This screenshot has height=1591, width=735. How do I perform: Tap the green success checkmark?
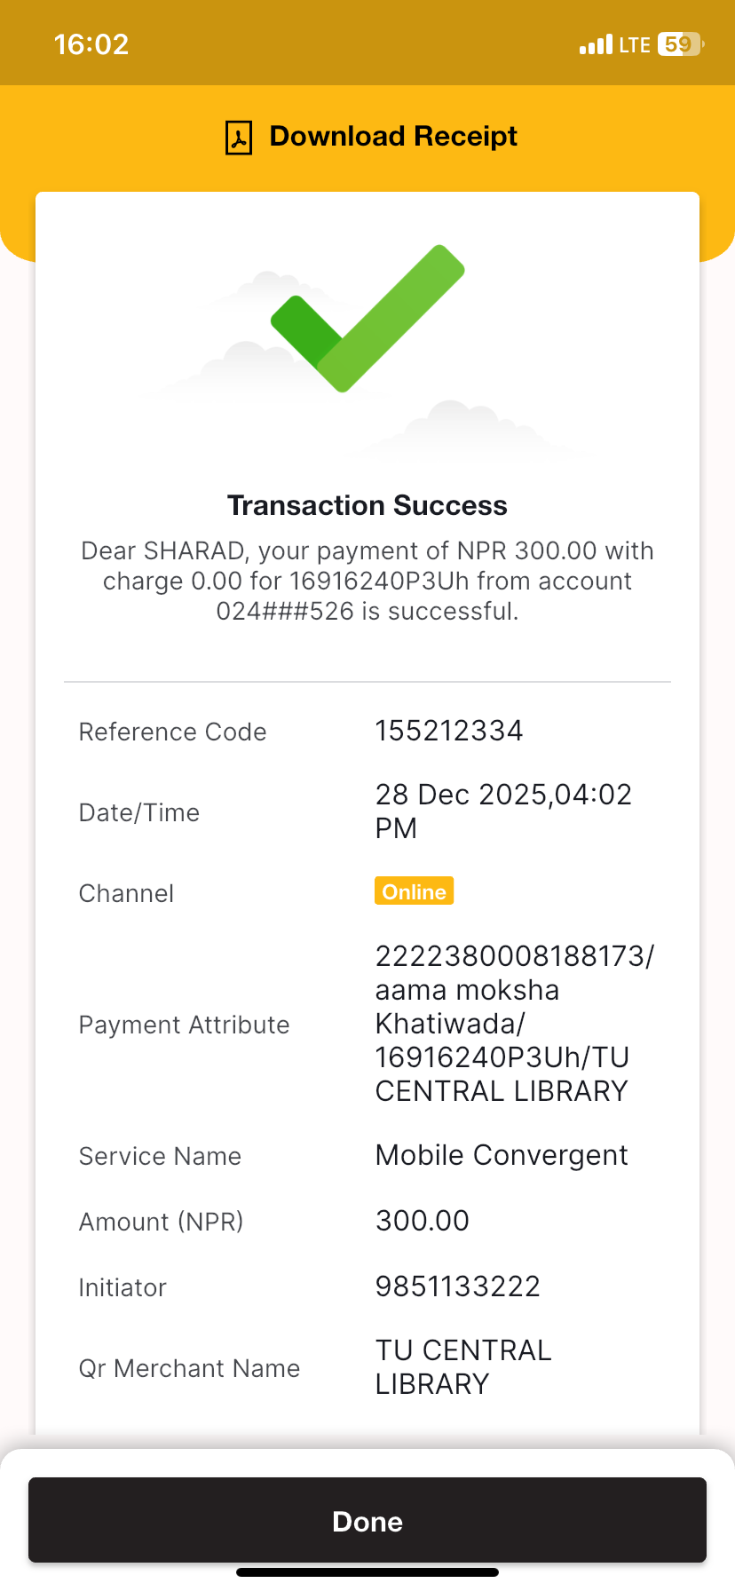367,317
